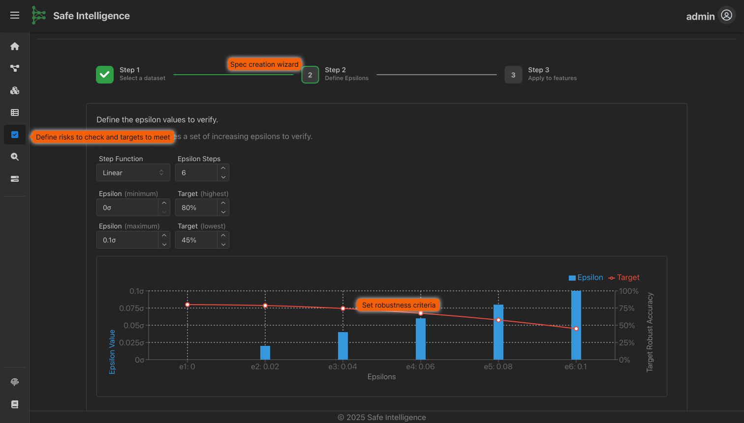The image size is (744, 423).
Task: Open the server stack sidebar icon
Action: point(15,179)
